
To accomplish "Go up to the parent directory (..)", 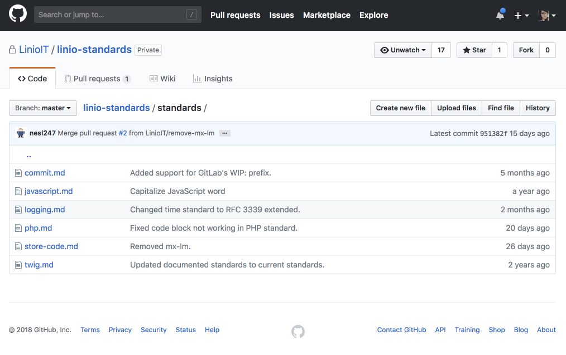I will click(29, 155).
